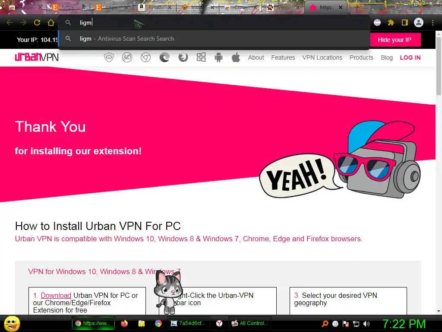
Task: Switch to the Amazon tab
Action: (155, 8)
